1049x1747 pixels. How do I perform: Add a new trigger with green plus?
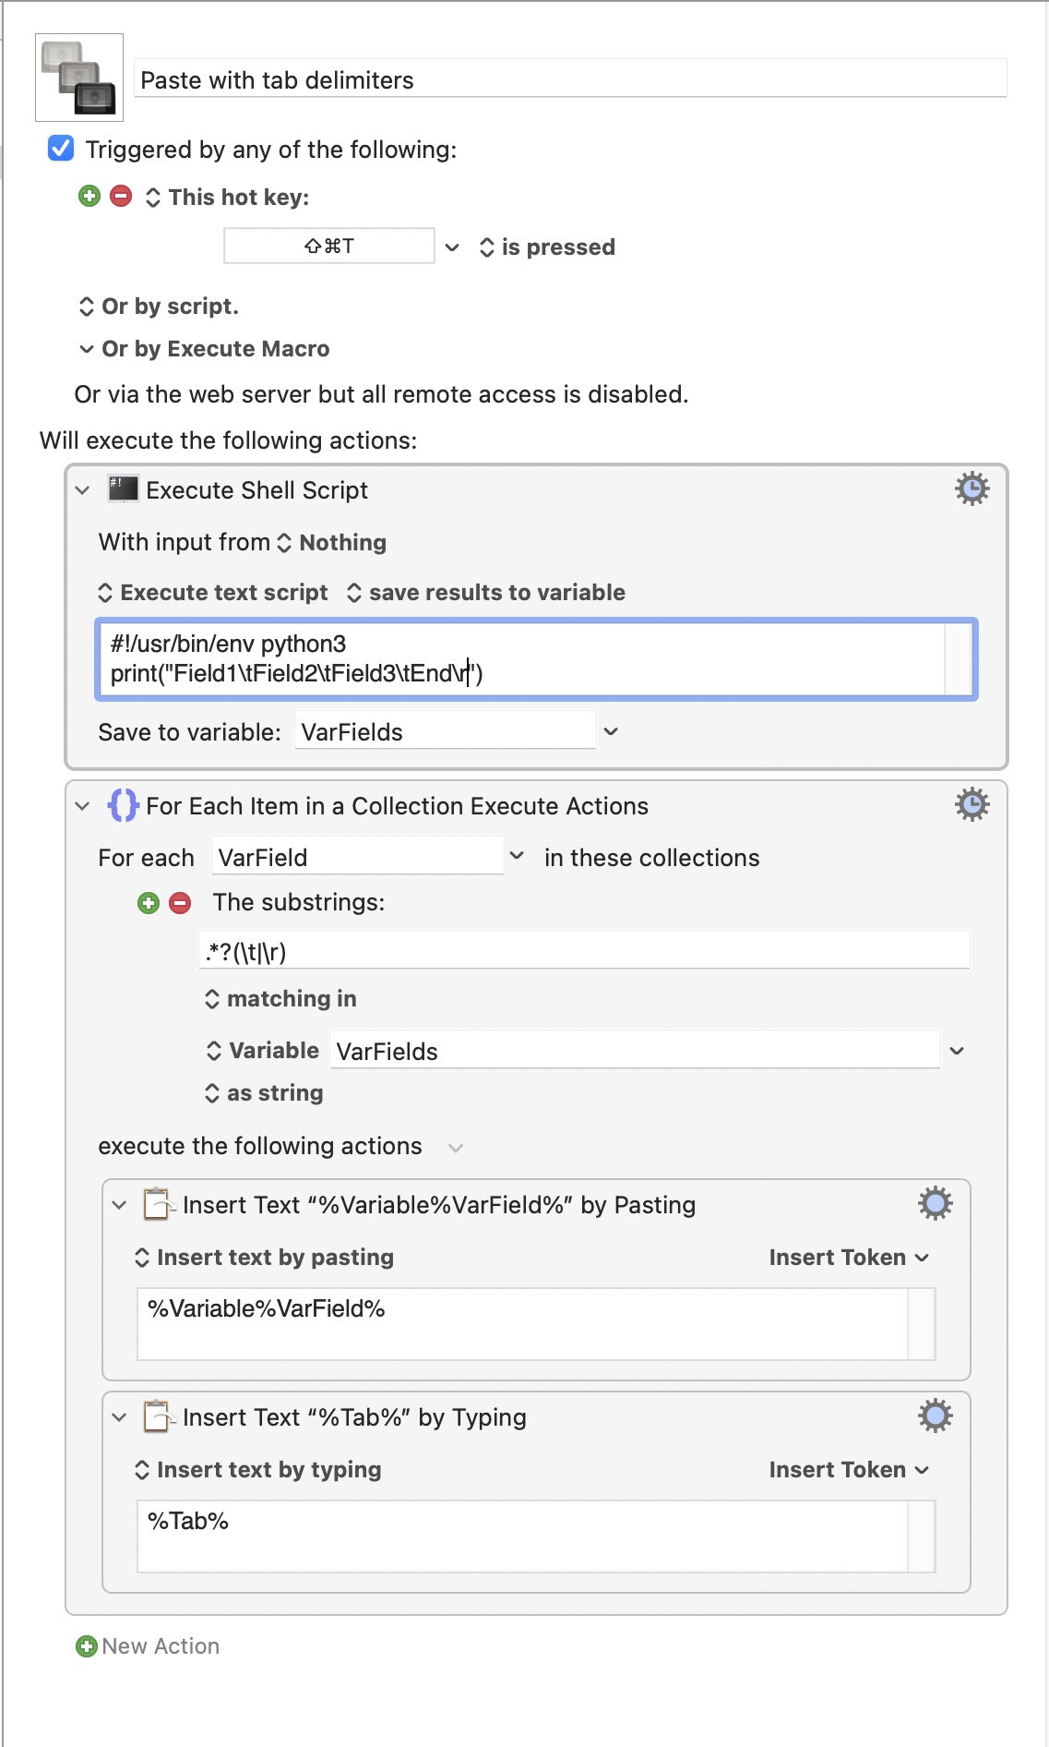click(x=89, y=196)
